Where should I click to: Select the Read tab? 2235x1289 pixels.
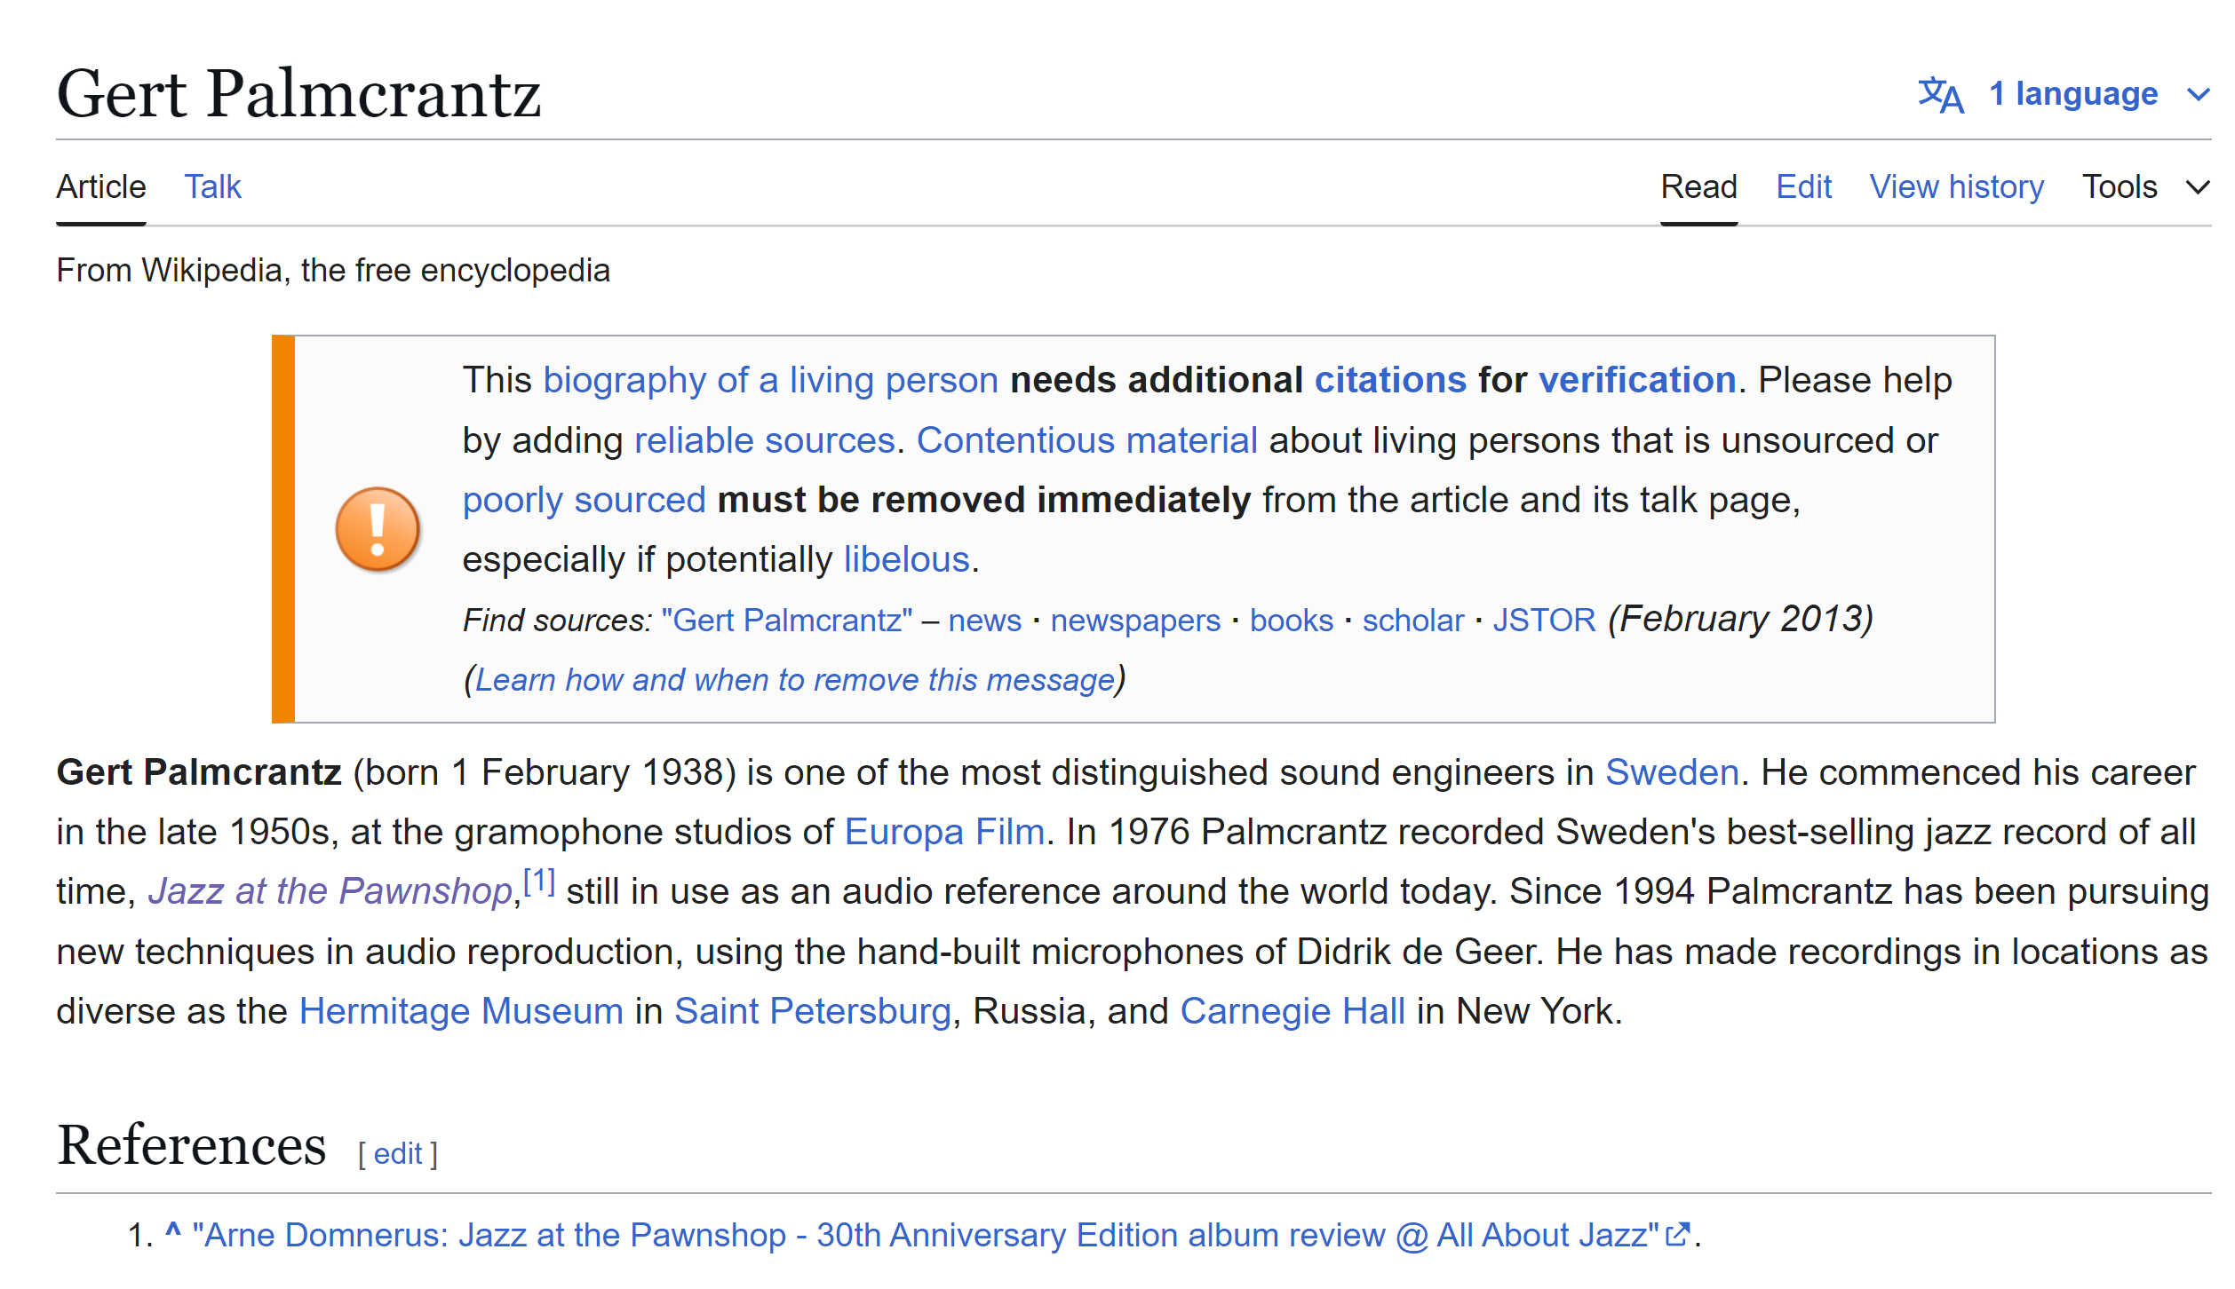coord(1698,187)
